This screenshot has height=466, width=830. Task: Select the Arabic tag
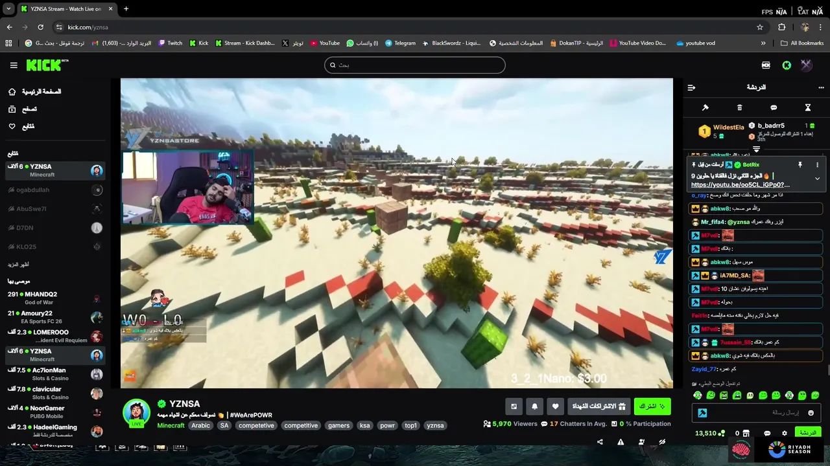[x=200, y=426]
